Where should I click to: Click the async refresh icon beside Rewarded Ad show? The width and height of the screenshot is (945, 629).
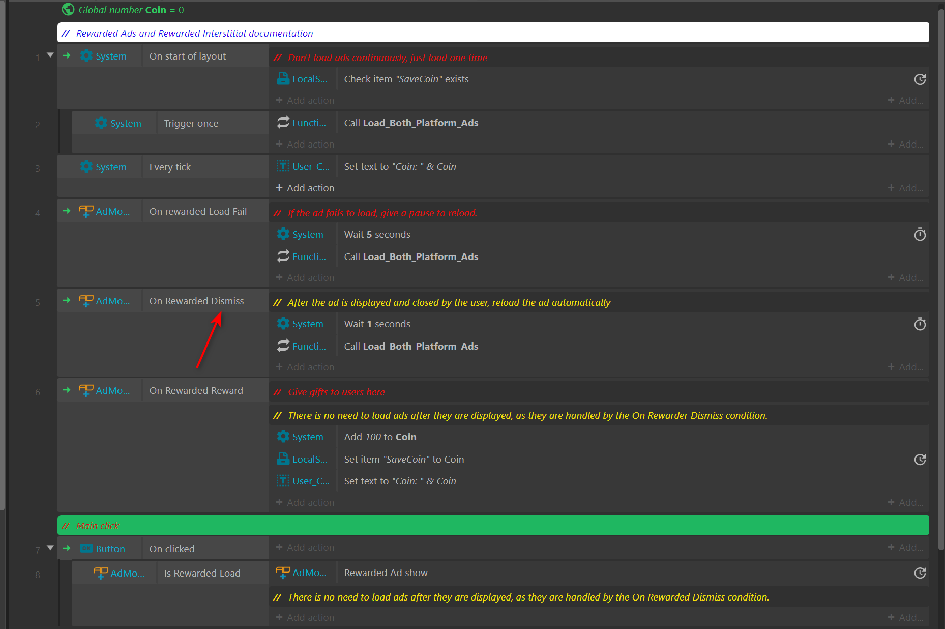pyautogui.click(x=920, y=573)
